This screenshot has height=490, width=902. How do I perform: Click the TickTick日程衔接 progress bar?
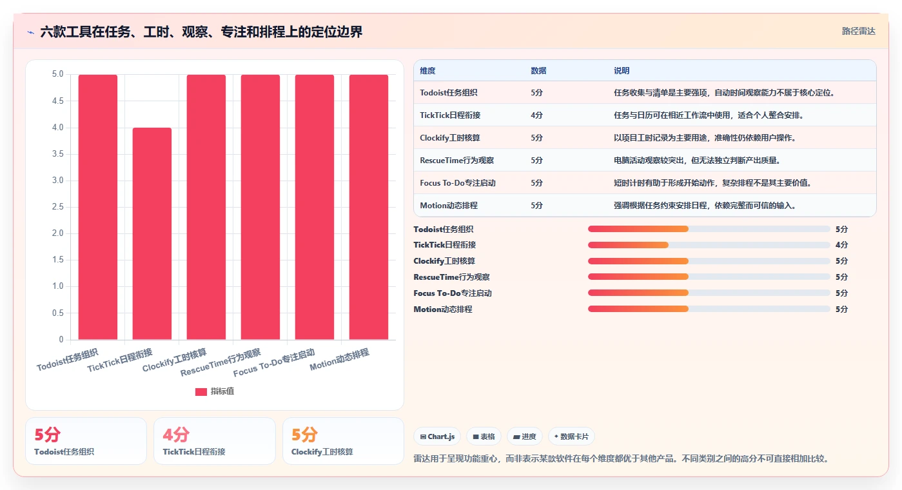coord(709,245)
